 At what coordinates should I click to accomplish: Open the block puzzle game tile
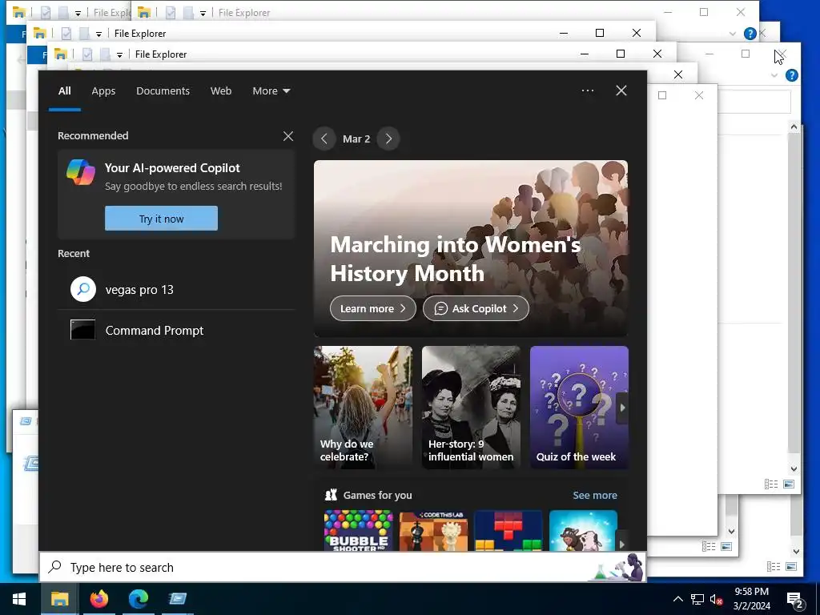pos(508,531)
